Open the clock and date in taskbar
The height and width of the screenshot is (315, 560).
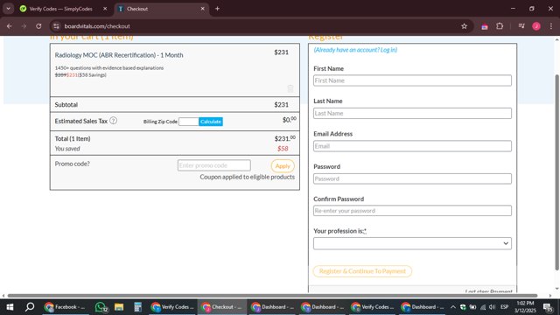tap(525, 307)
